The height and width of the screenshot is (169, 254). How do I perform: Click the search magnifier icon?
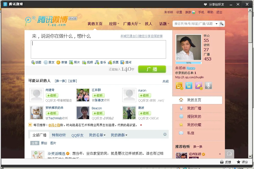coord(221,24)
